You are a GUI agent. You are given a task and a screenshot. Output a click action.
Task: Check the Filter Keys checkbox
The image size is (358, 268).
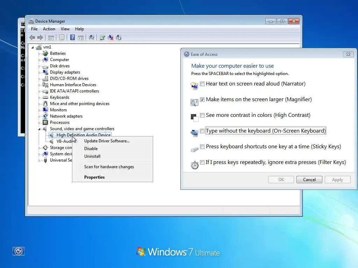202,163
